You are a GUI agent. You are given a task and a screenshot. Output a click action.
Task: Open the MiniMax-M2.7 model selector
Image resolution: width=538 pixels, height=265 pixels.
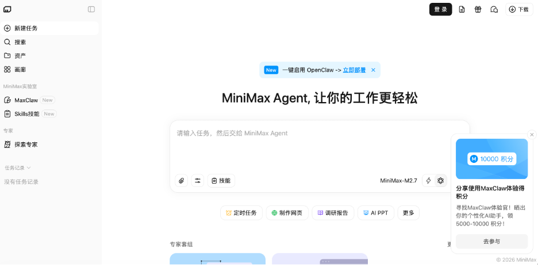398,181
